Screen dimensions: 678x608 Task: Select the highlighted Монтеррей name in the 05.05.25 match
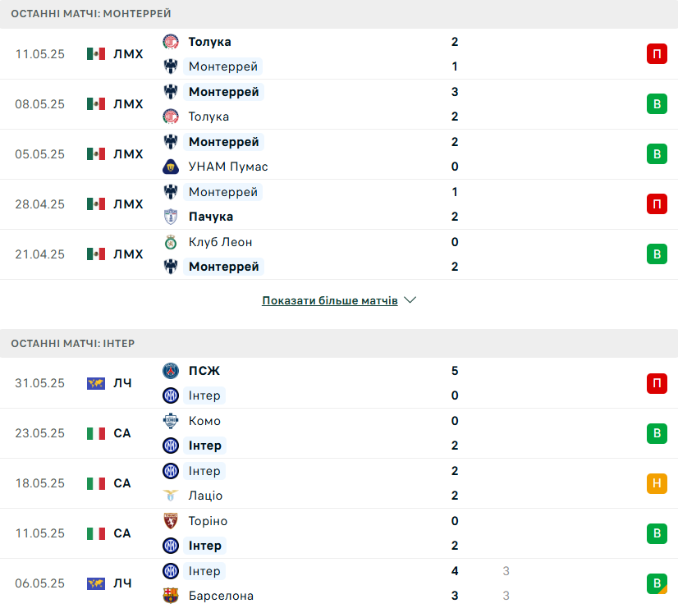[223, 142]
